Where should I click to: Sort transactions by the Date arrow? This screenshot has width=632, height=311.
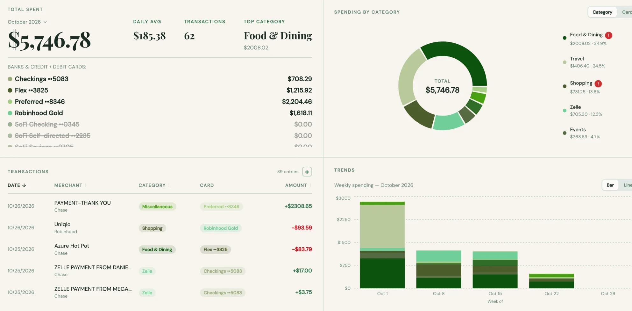click(x=24, y=185)
